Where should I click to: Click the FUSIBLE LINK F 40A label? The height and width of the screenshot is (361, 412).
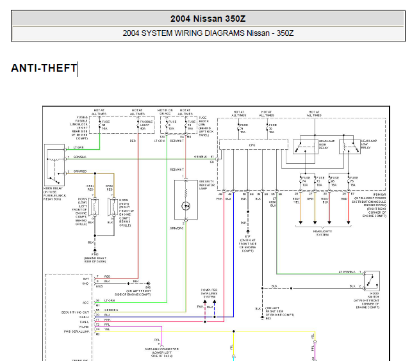coord(146,125)
